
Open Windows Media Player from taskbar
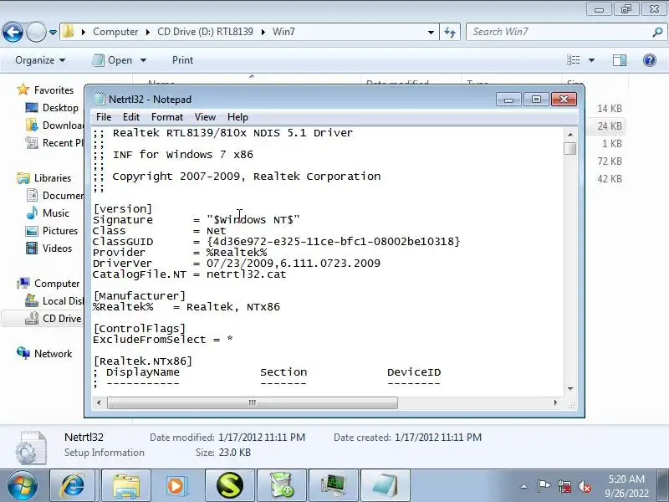pyautogui.click(x=176, y=485)
